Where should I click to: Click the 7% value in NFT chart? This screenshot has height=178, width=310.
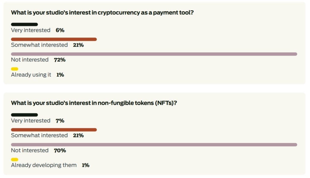pos(60,121)
